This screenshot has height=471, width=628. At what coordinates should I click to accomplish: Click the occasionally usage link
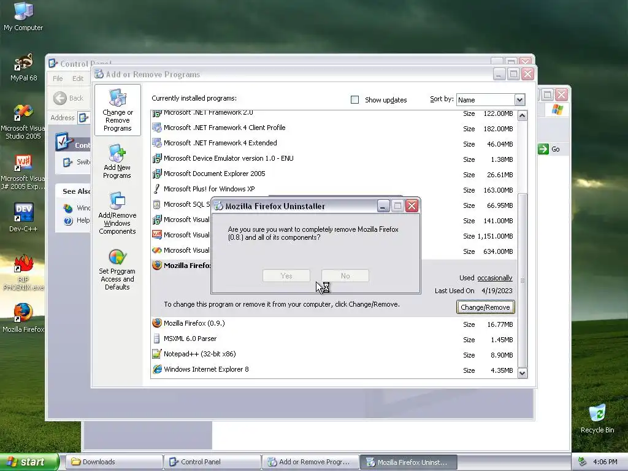(495, 278)
